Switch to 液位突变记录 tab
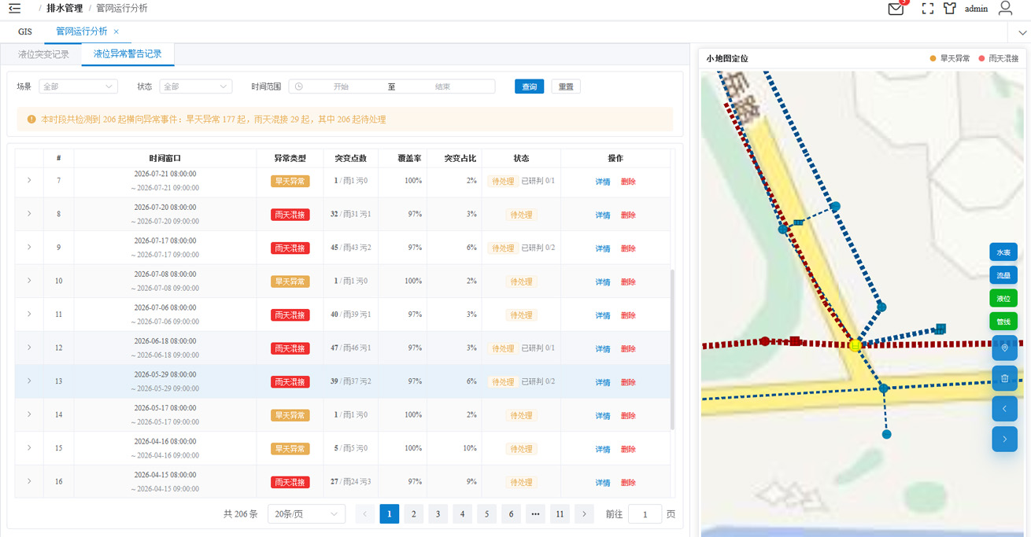The height and width of the screenshot is (537, 1031). (43, 54)
